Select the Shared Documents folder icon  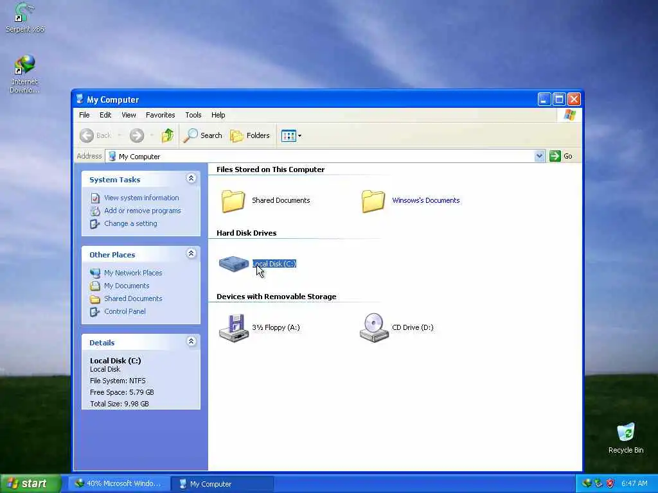[x=233, y=201]
